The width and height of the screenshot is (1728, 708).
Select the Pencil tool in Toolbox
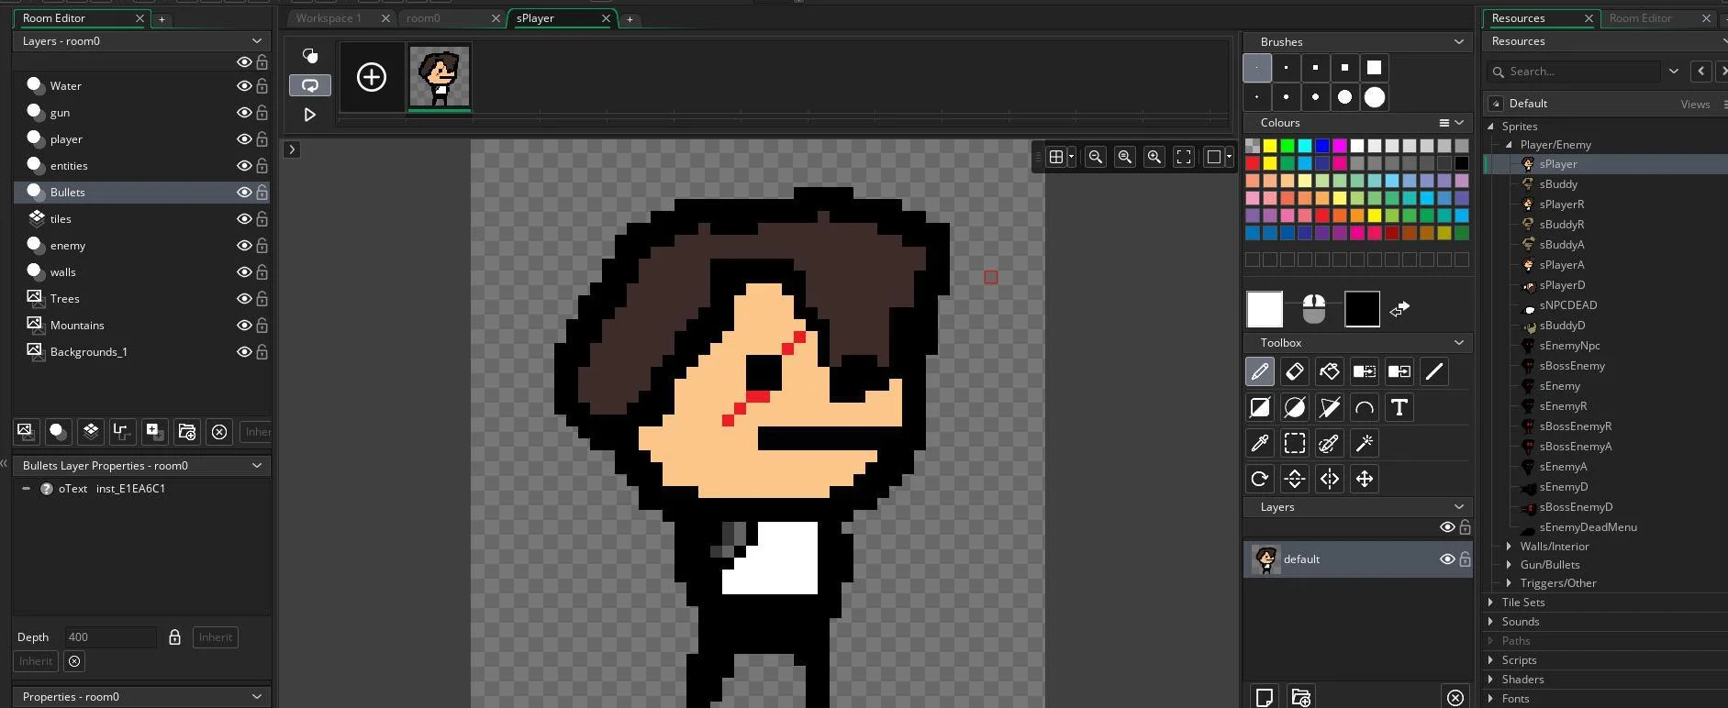(x=1260, y=372)
